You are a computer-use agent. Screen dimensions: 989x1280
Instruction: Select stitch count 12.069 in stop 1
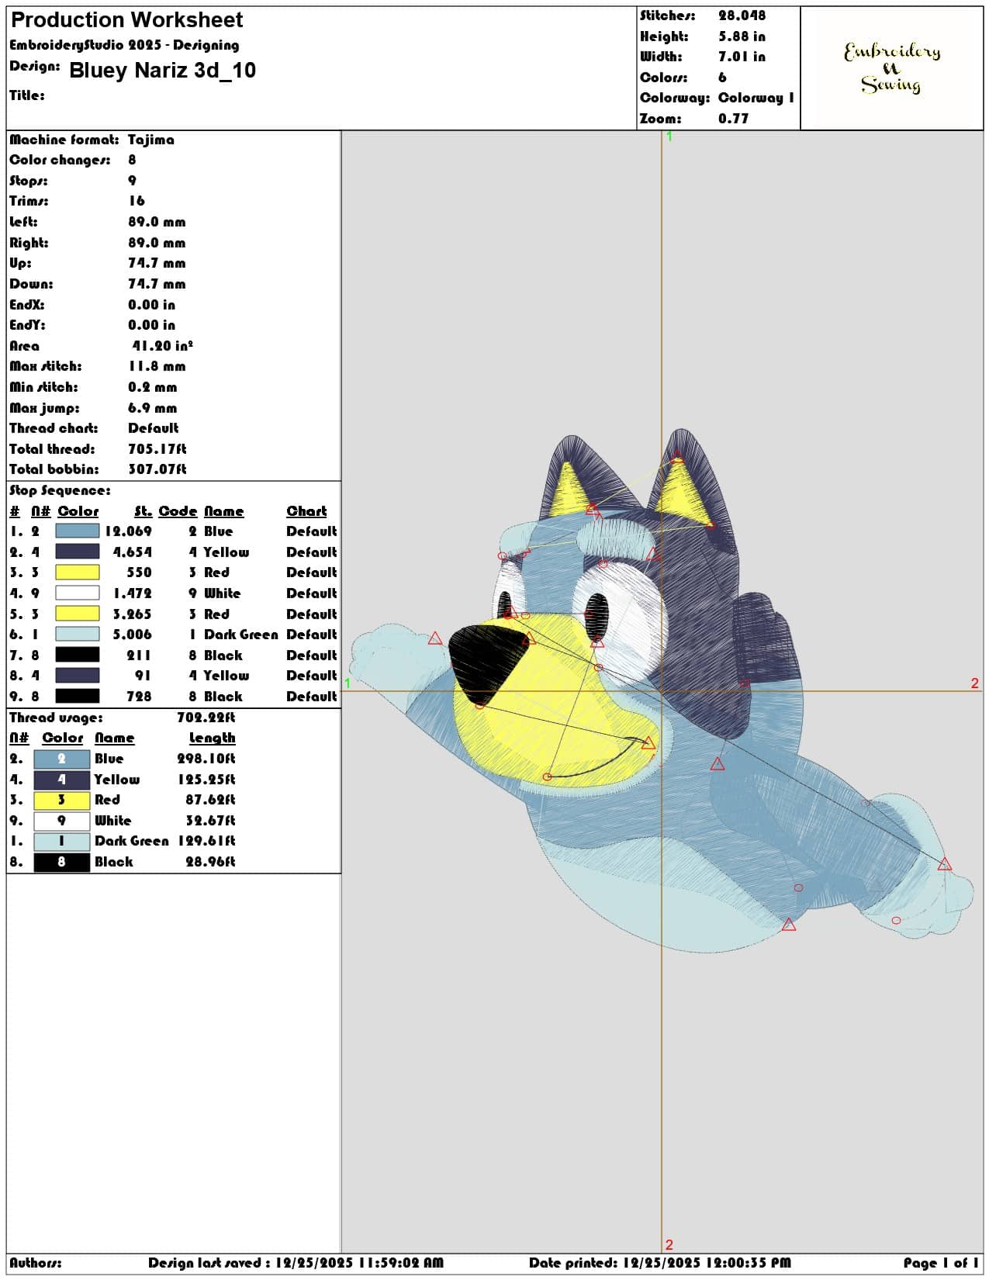129,531
